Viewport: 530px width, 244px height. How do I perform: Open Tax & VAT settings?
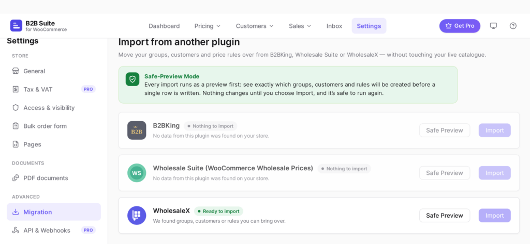point(54,89)
